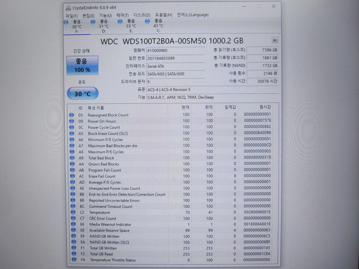Click the status icon for Maximum Bad Blocks per die
The image size is (359, 269).
(x=72, y=146)
